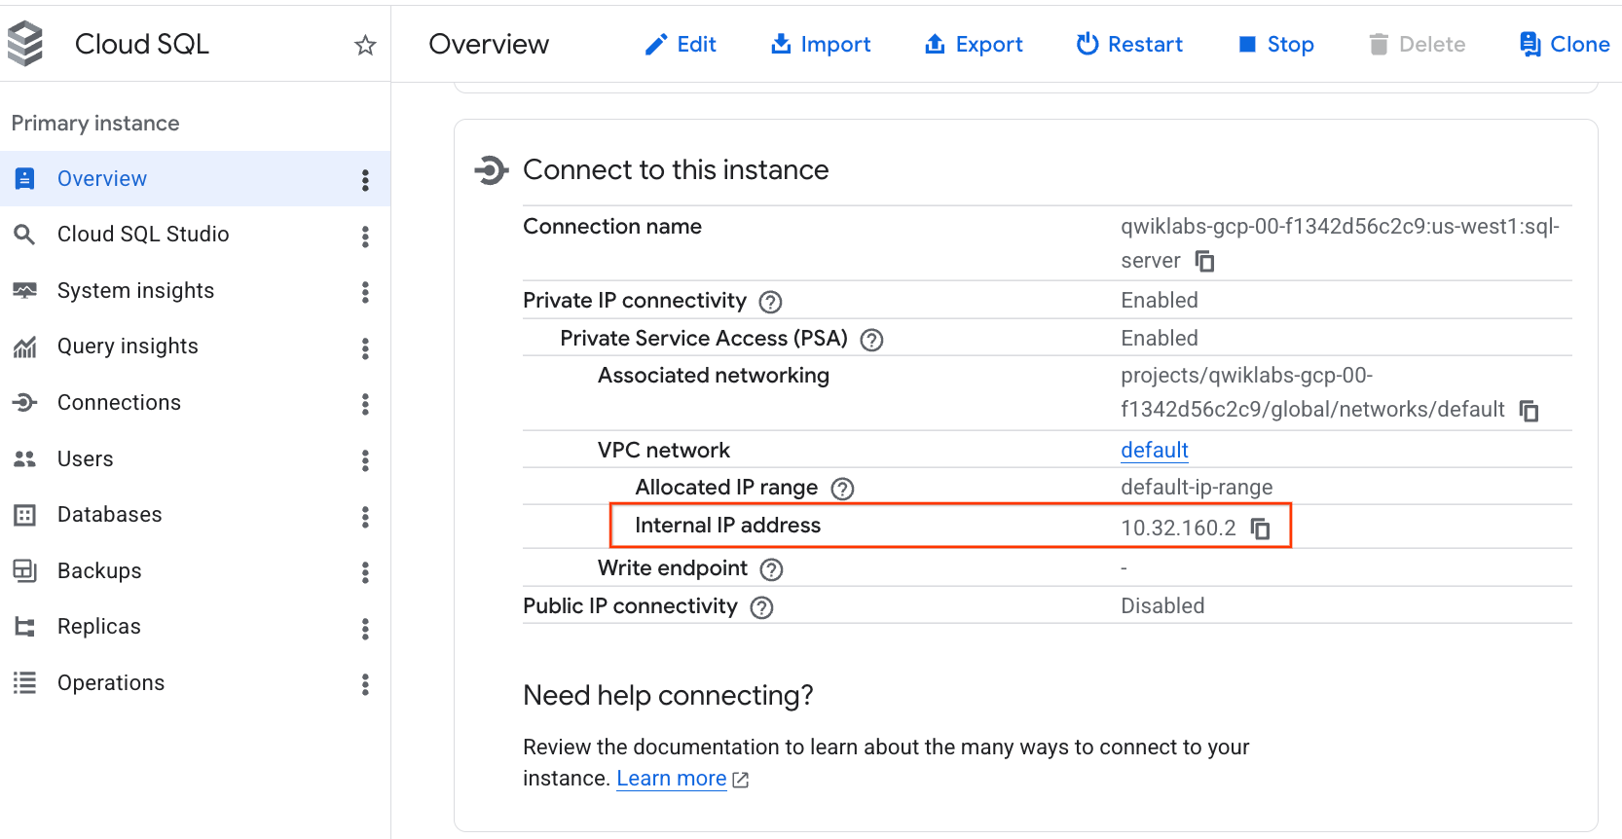Open the Learn more documentation link
Image resolution: width=1622 pixels, height=839 pixels.
(672, 779)
